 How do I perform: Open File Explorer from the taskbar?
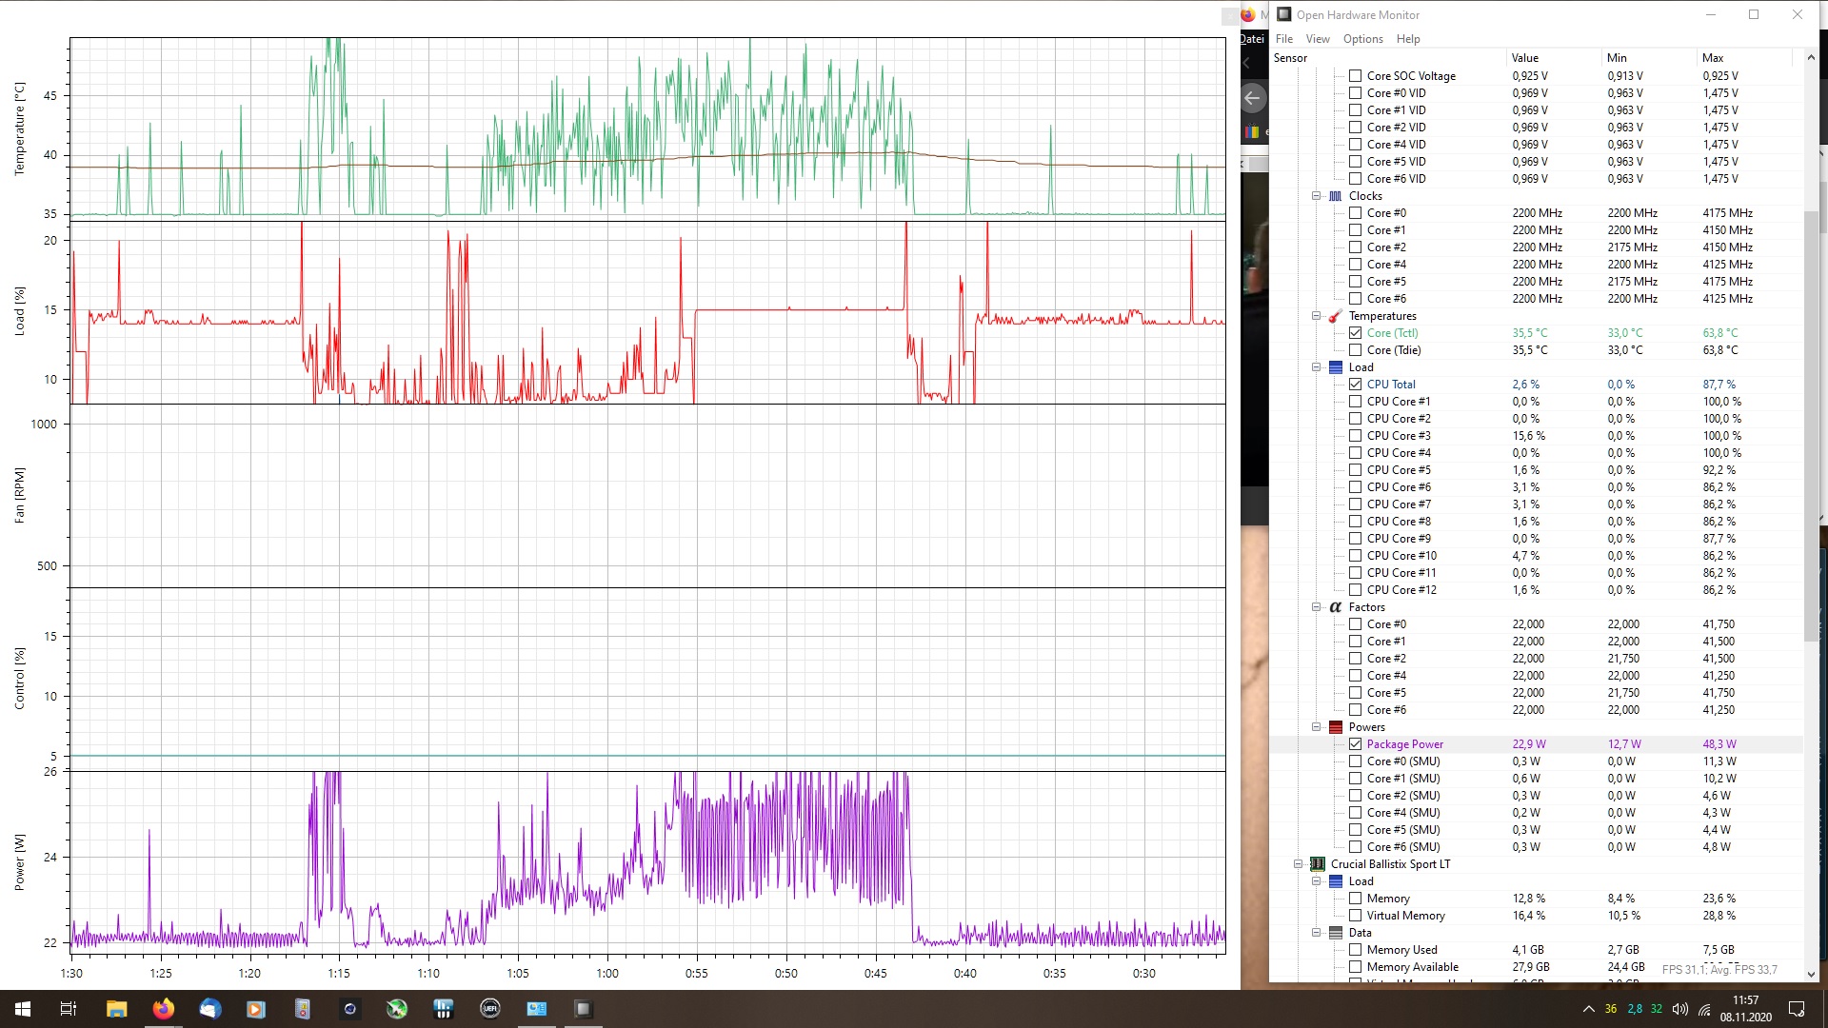(116, 1009)
